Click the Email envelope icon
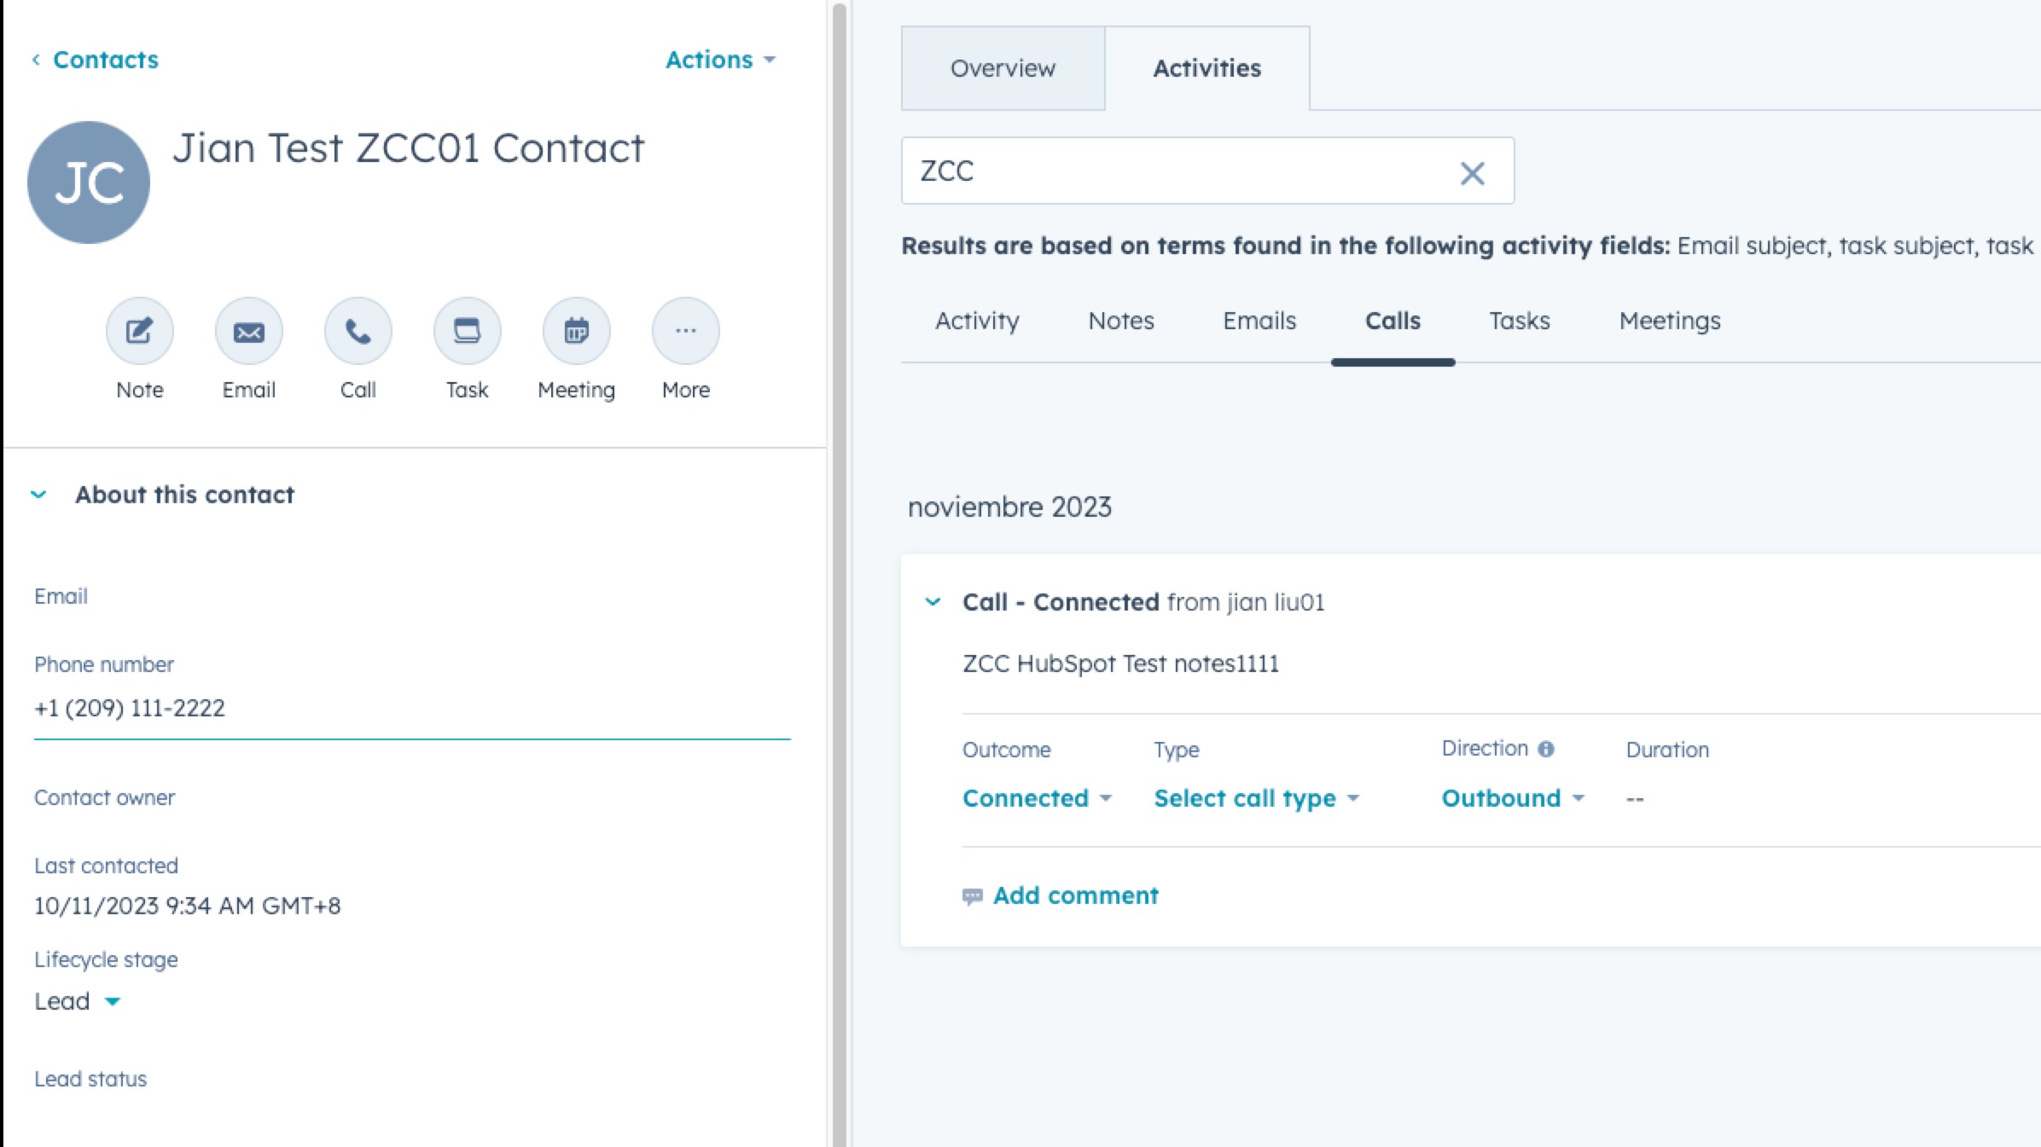Viewport: 2041px width, 1147px height. [x=249, y=331]
